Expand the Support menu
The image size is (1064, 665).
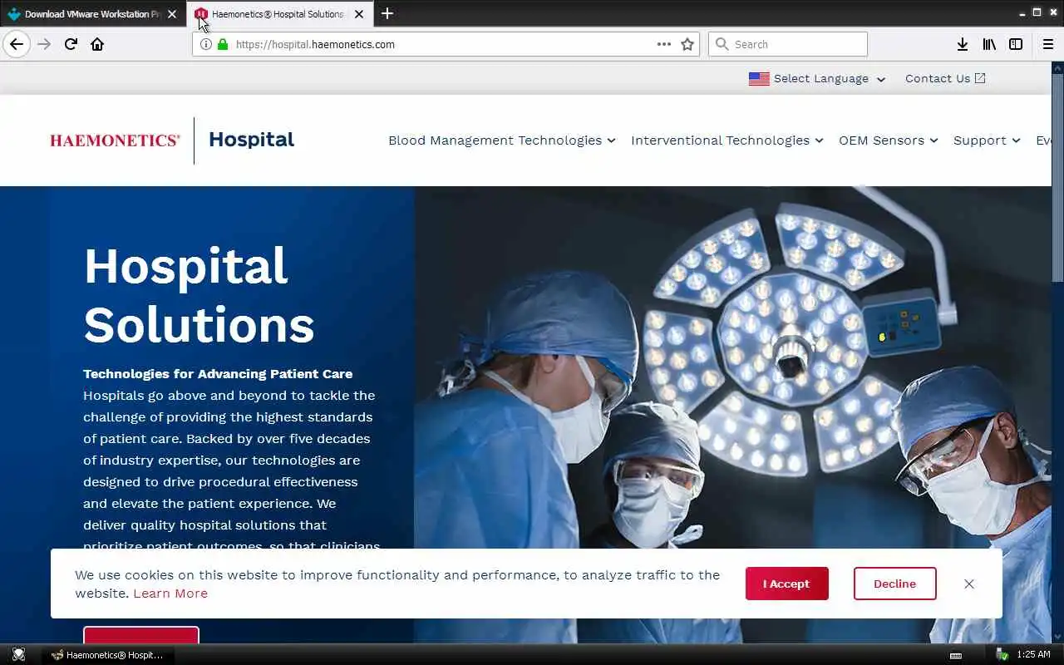(x=987, y=140)
